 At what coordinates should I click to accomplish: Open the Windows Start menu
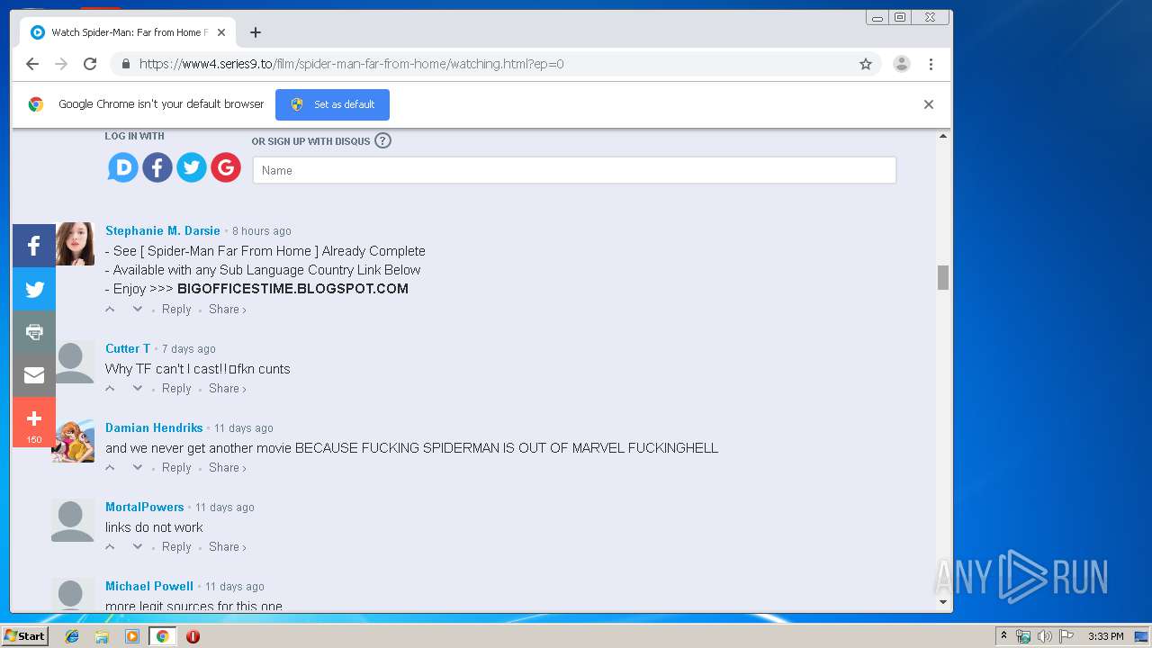pyautogui.click(x=25, y=636)
